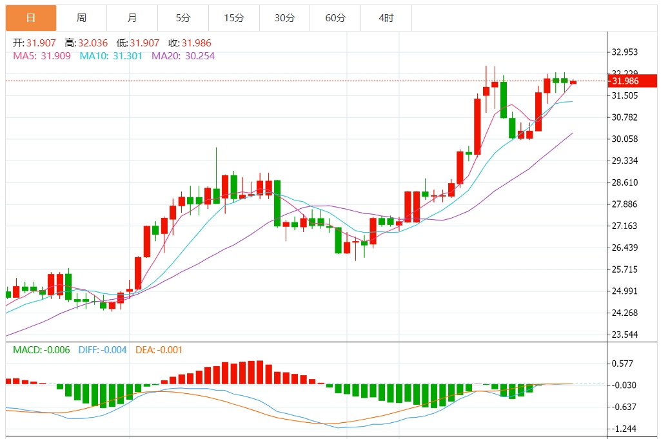The image size is (670, 439).
Task: Click the 23.544 price axis label
Action: (625, 335)
